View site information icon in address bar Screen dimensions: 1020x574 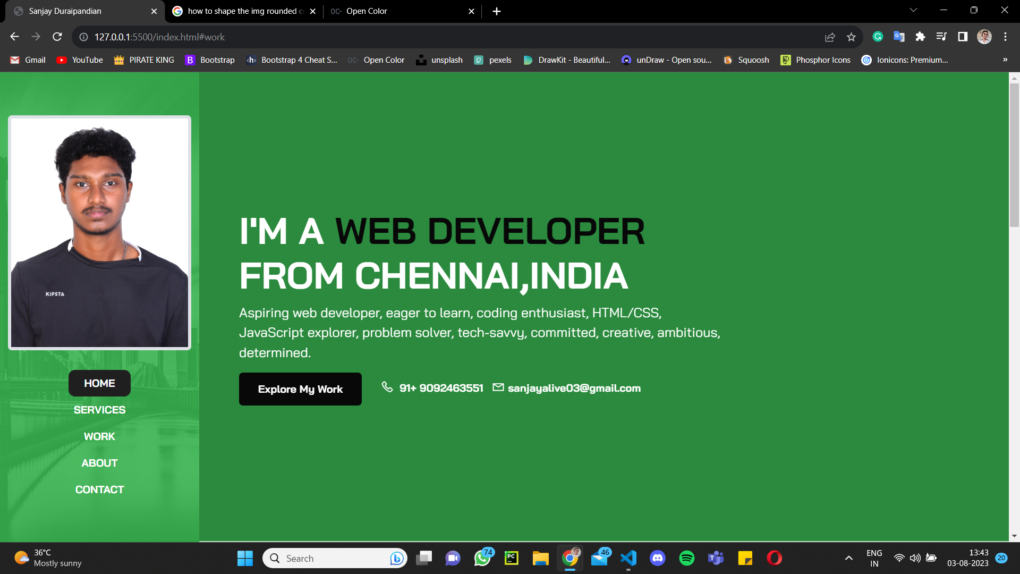(x=83, y=37)
